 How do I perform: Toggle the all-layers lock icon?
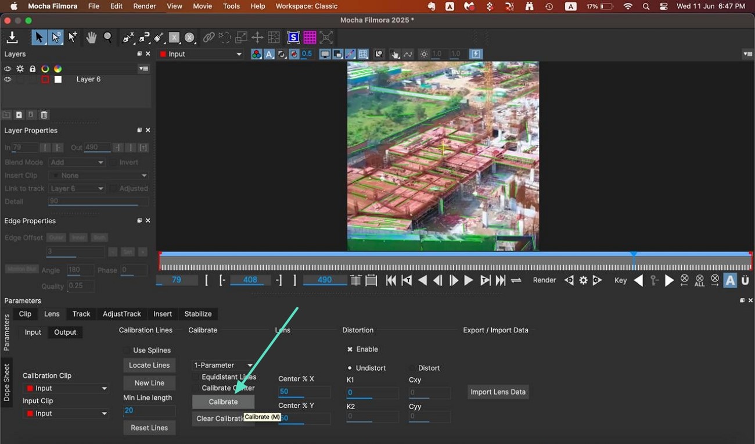click(x=32, y=69)
